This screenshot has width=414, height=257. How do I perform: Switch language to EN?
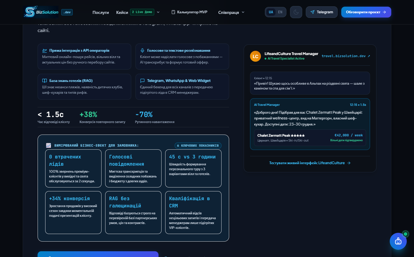280,12
